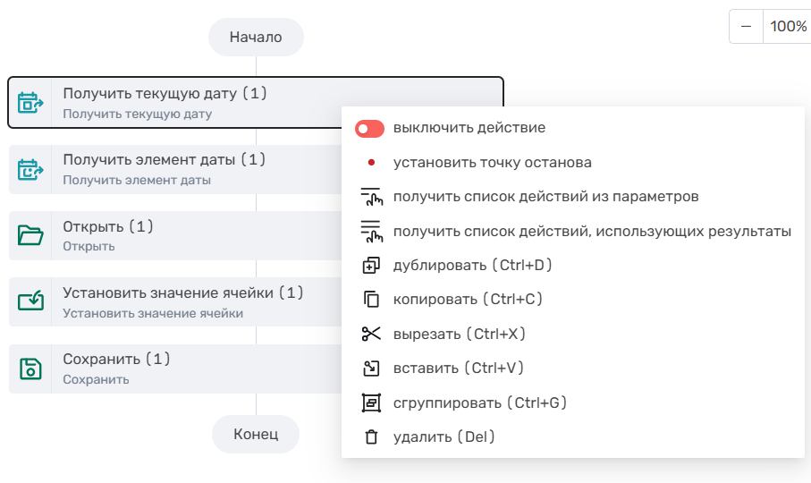Viewport: 811px width, 483px height.
Task: Toggle the выключить действие switch
Action: point(369,129)
